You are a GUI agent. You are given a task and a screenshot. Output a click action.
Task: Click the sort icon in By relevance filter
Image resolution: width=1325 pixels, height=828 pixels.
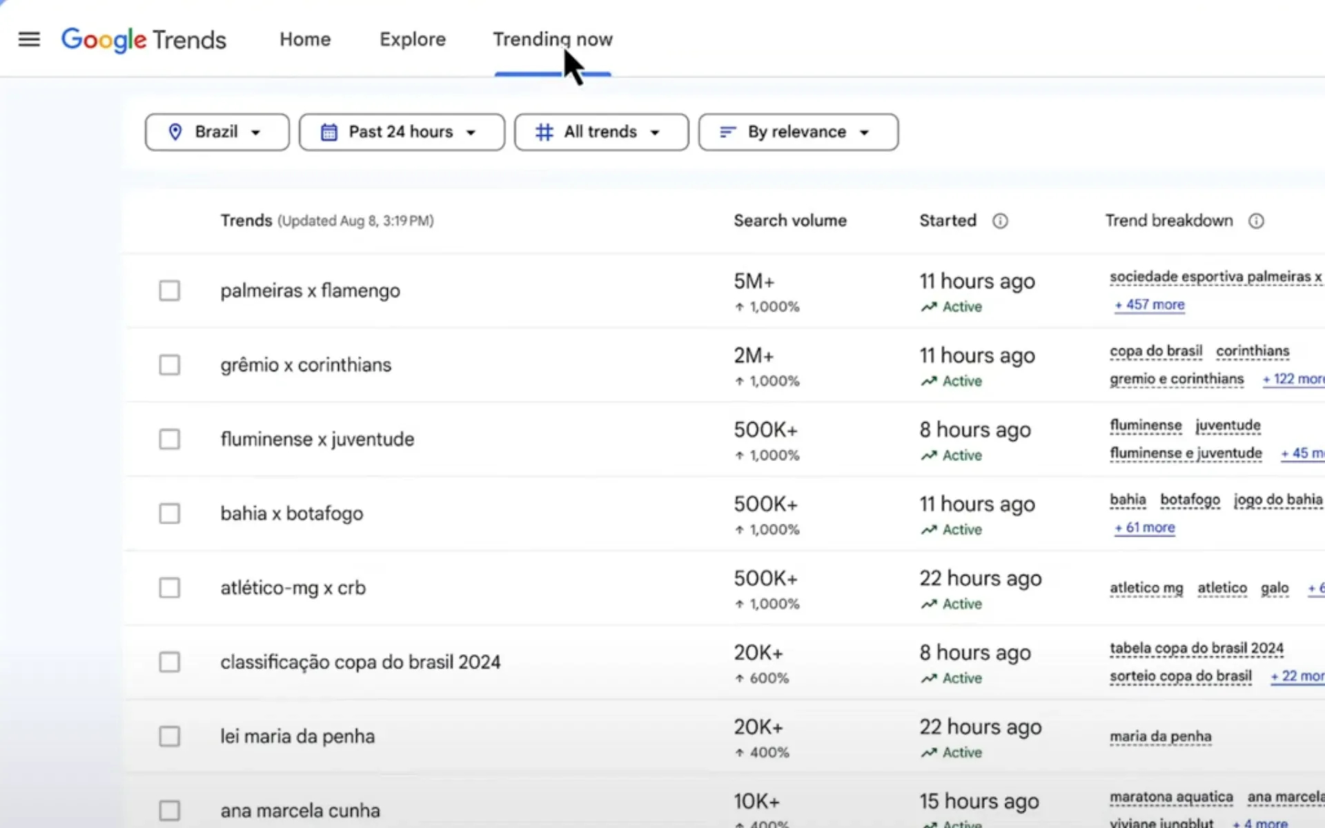pos(727,132)
